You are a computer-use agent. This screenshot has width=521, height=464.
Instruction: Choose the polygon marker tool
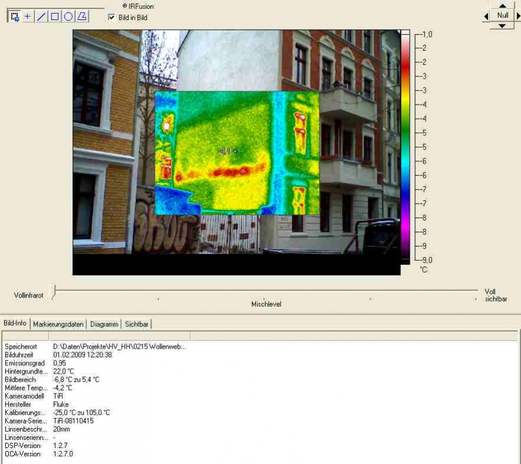(x=82, y=17)
